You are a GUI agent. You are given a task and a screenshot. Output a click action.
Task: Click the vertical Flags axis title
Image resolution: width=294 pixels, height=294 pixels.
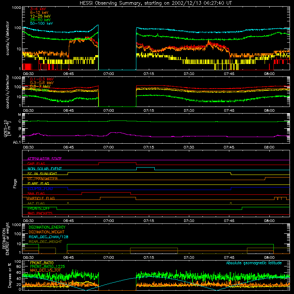[15, 183]
